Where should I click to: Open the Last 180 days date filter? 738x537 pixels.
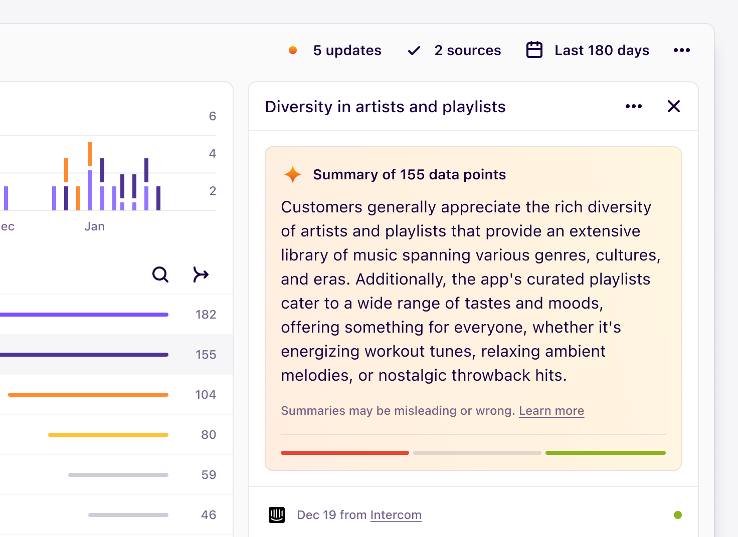pos(602,50)
